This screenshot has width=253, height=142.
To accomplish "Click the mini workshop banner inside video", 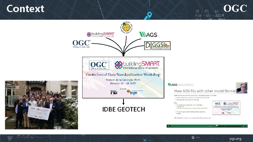I will pyautogui.click(x=226, y=108).
